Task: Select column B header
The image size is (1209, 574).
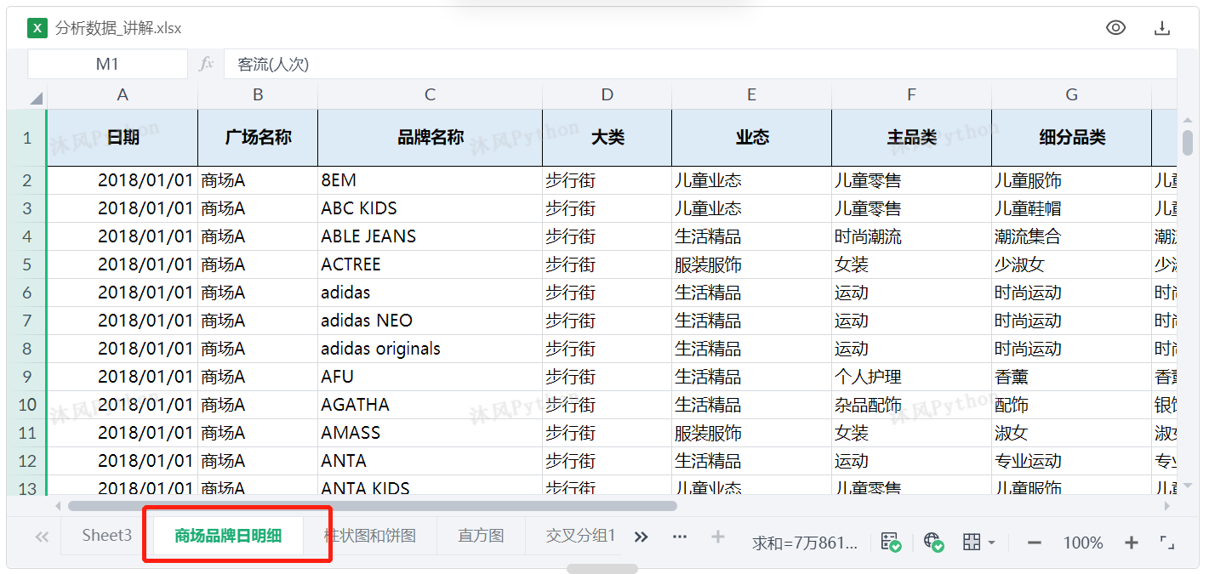Action: (x=258, y=94)
